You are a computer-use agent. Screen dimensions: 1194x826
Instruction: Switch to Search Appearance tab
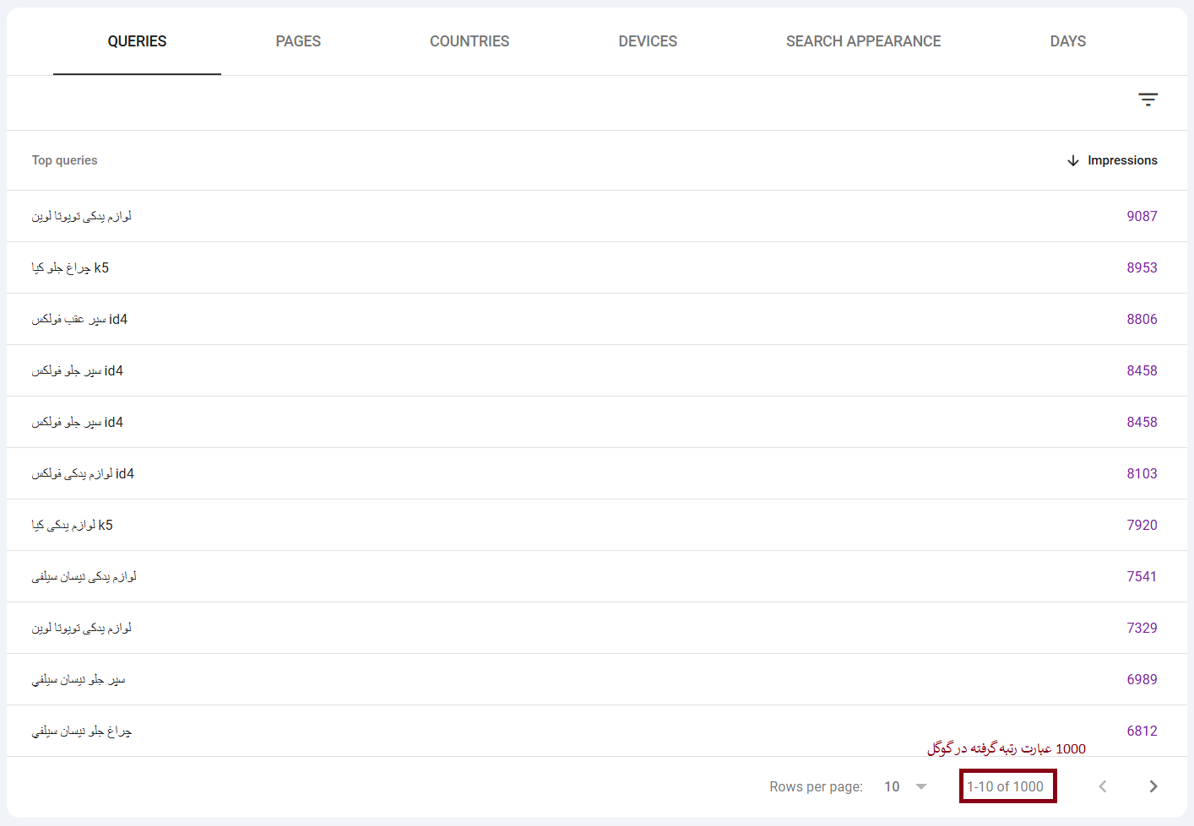pyautogui.click(x=863, y=41)
